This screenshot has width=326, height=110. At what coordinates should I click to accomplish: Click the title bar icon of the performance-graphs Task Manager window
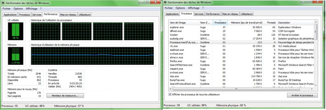click(3, 3)
